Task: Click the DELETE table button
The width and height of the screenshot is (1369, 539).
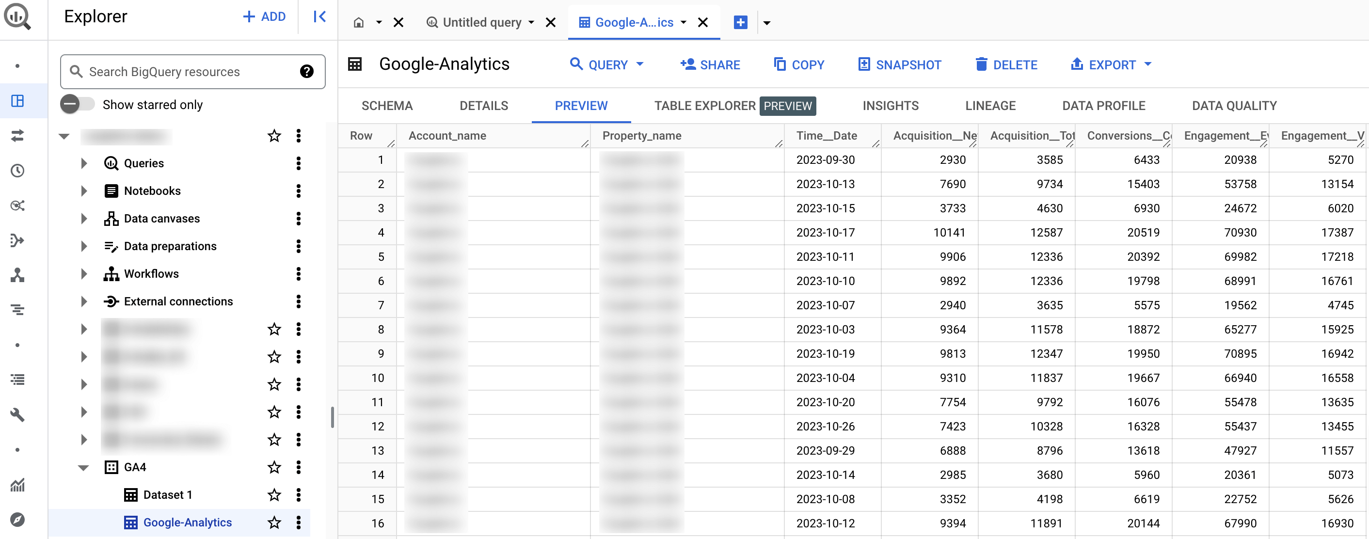Action: pyautogui.click(x=1006, y=64)
